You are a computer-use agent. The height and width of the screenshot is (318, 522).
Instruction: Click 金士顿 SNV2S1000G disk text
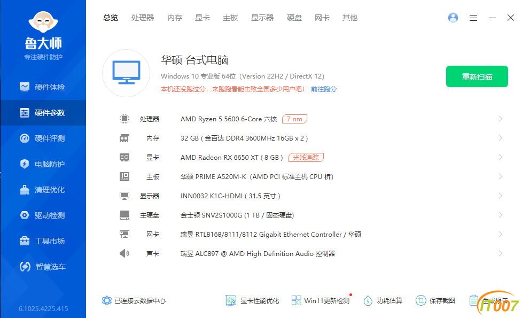[237, 215]
